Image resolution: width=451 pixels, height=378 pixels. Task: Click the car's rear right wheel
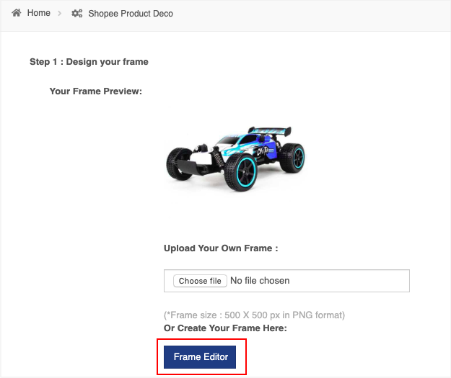tap(293, 158)
